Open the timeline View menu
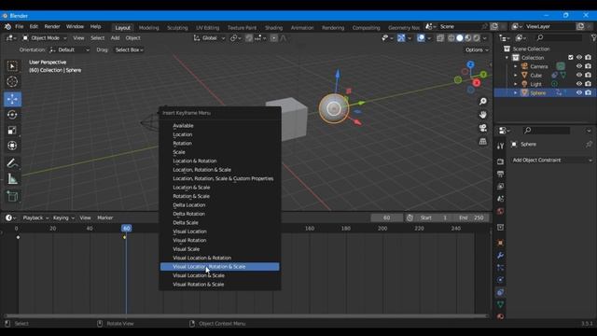 85,217
